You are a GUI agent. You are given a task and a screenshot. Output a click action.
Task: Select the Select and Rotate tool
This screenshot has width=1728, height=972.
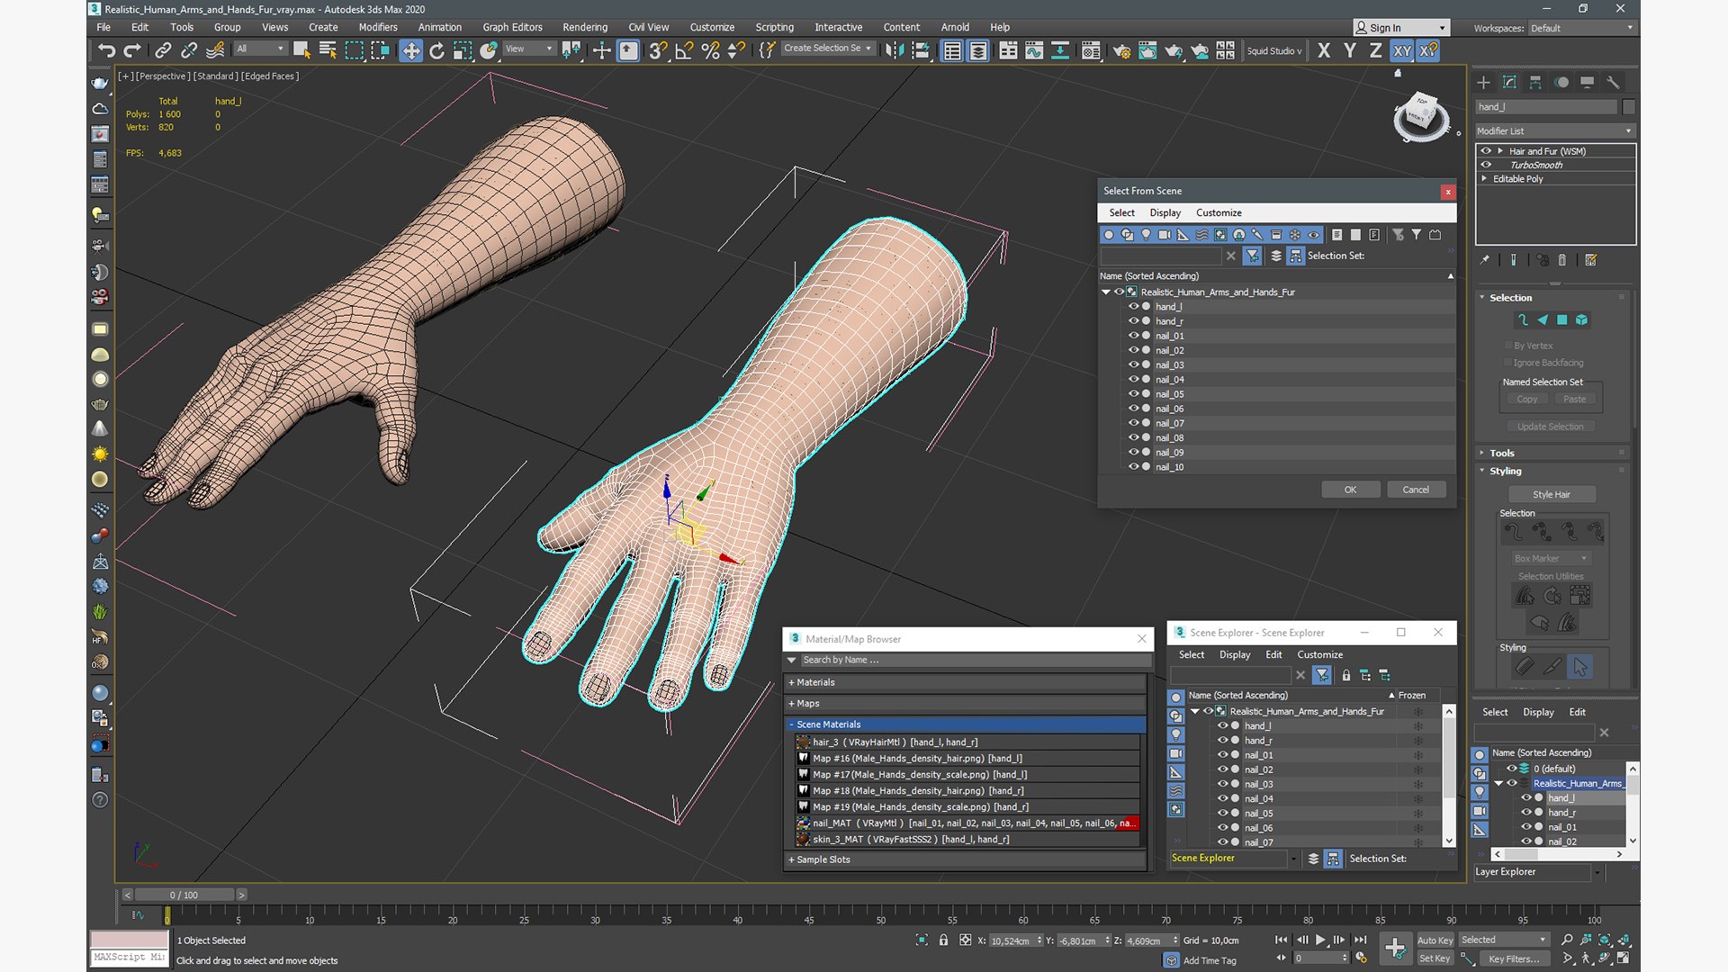coord(436,50)
